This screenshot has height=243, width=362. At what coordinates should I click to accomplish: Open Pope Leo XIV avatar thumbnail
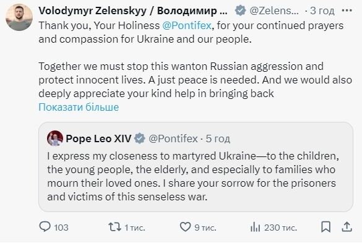click(55, 139)
